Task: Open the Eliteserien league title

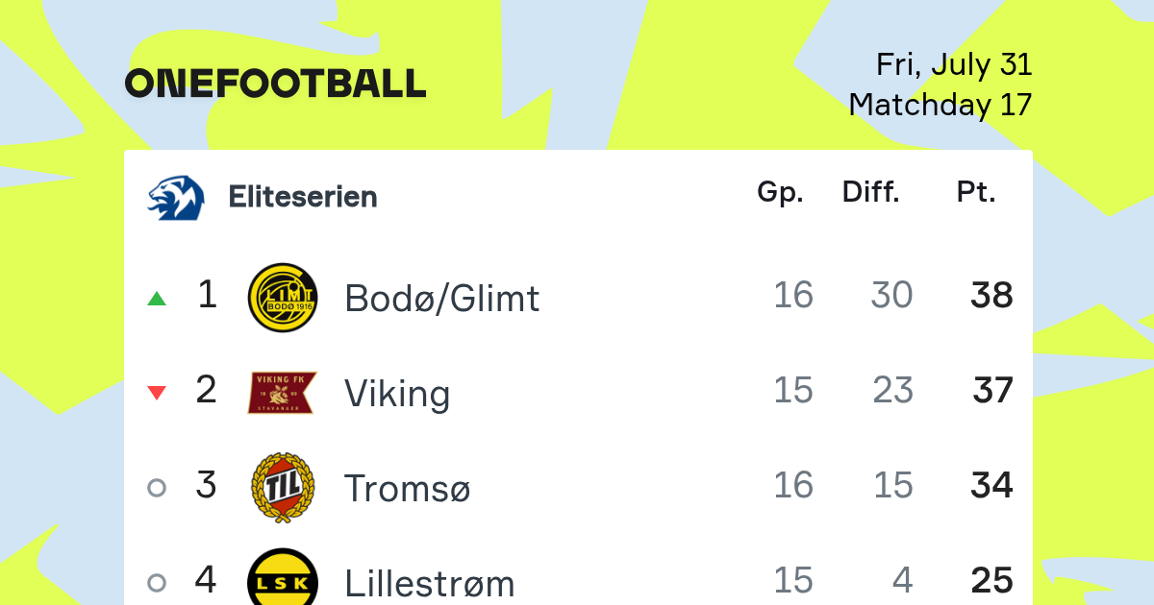Action: (303, 197)
